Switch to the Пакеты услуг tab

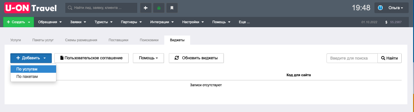(x=43, y=40)
